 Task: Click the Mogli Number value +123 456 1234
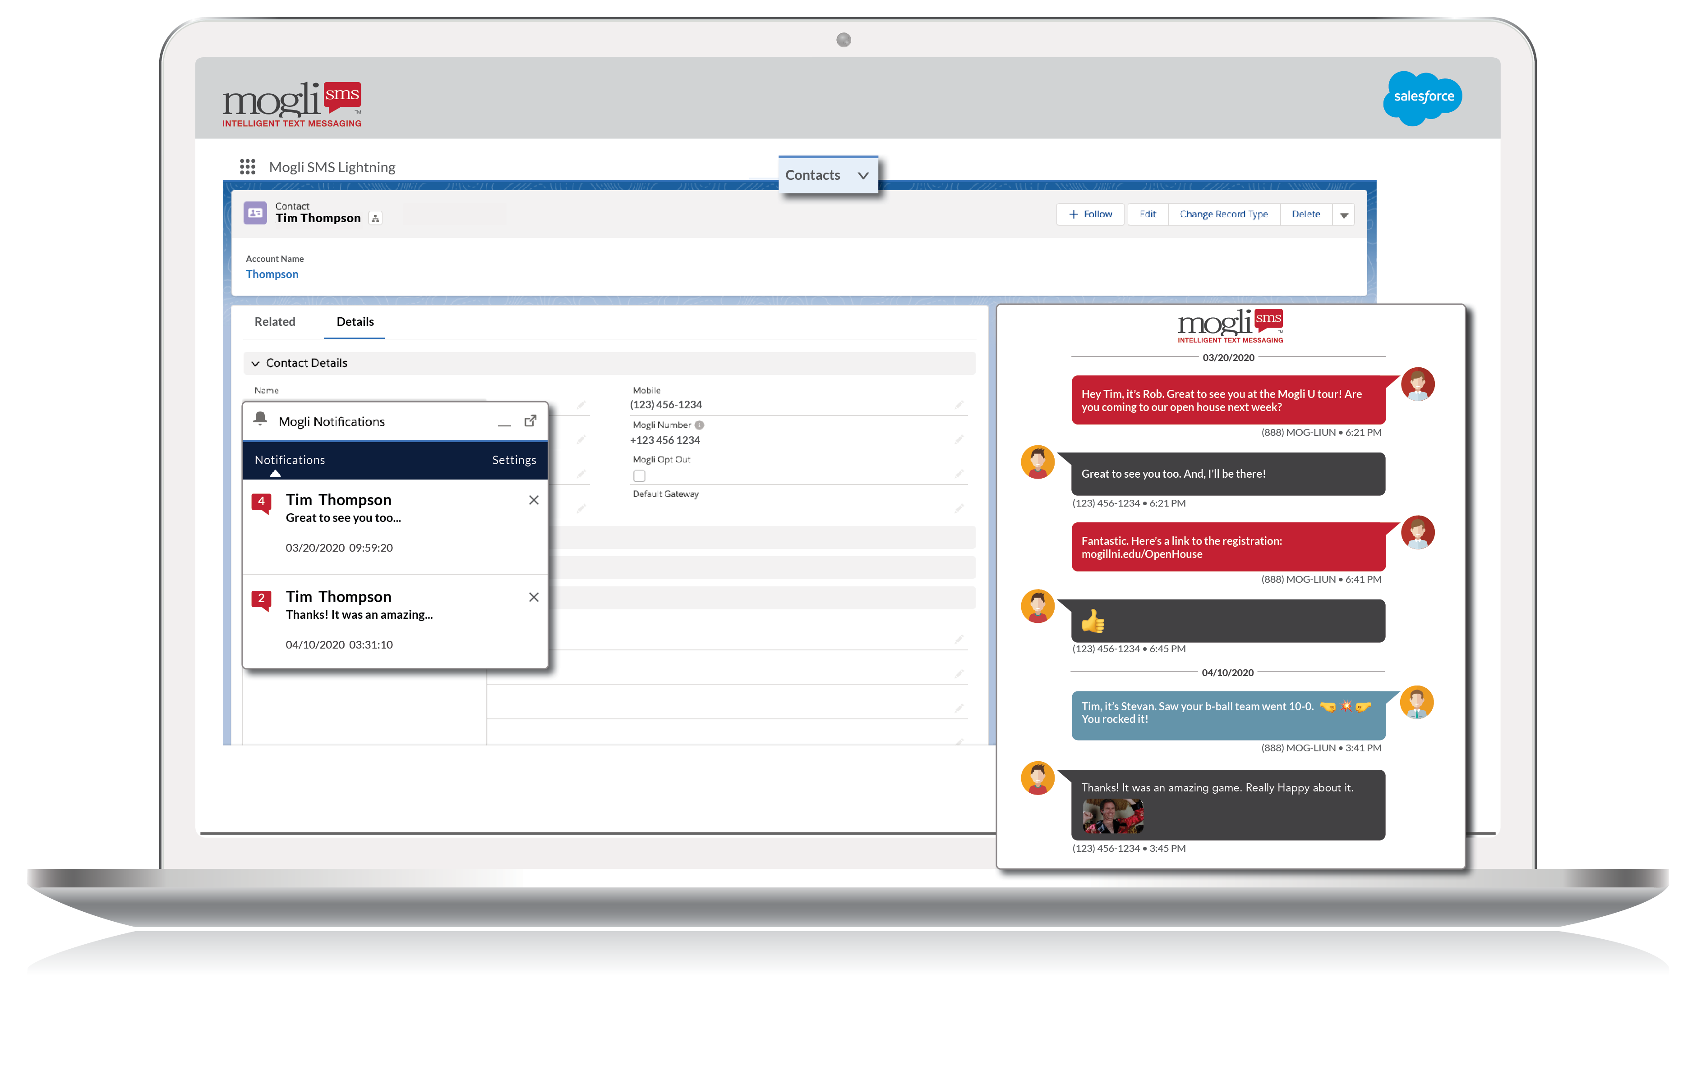coord(665,440)
